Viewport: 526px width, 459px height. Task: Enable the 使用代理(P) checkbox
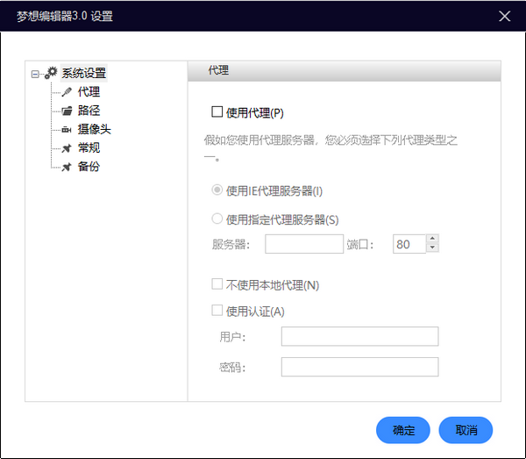coord(217,112)
